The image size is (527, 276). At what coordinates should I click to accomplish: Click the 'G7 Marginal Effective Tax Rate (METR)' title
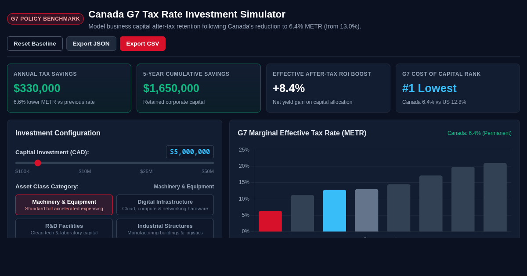pyautogui.click(x=302, y=133)
